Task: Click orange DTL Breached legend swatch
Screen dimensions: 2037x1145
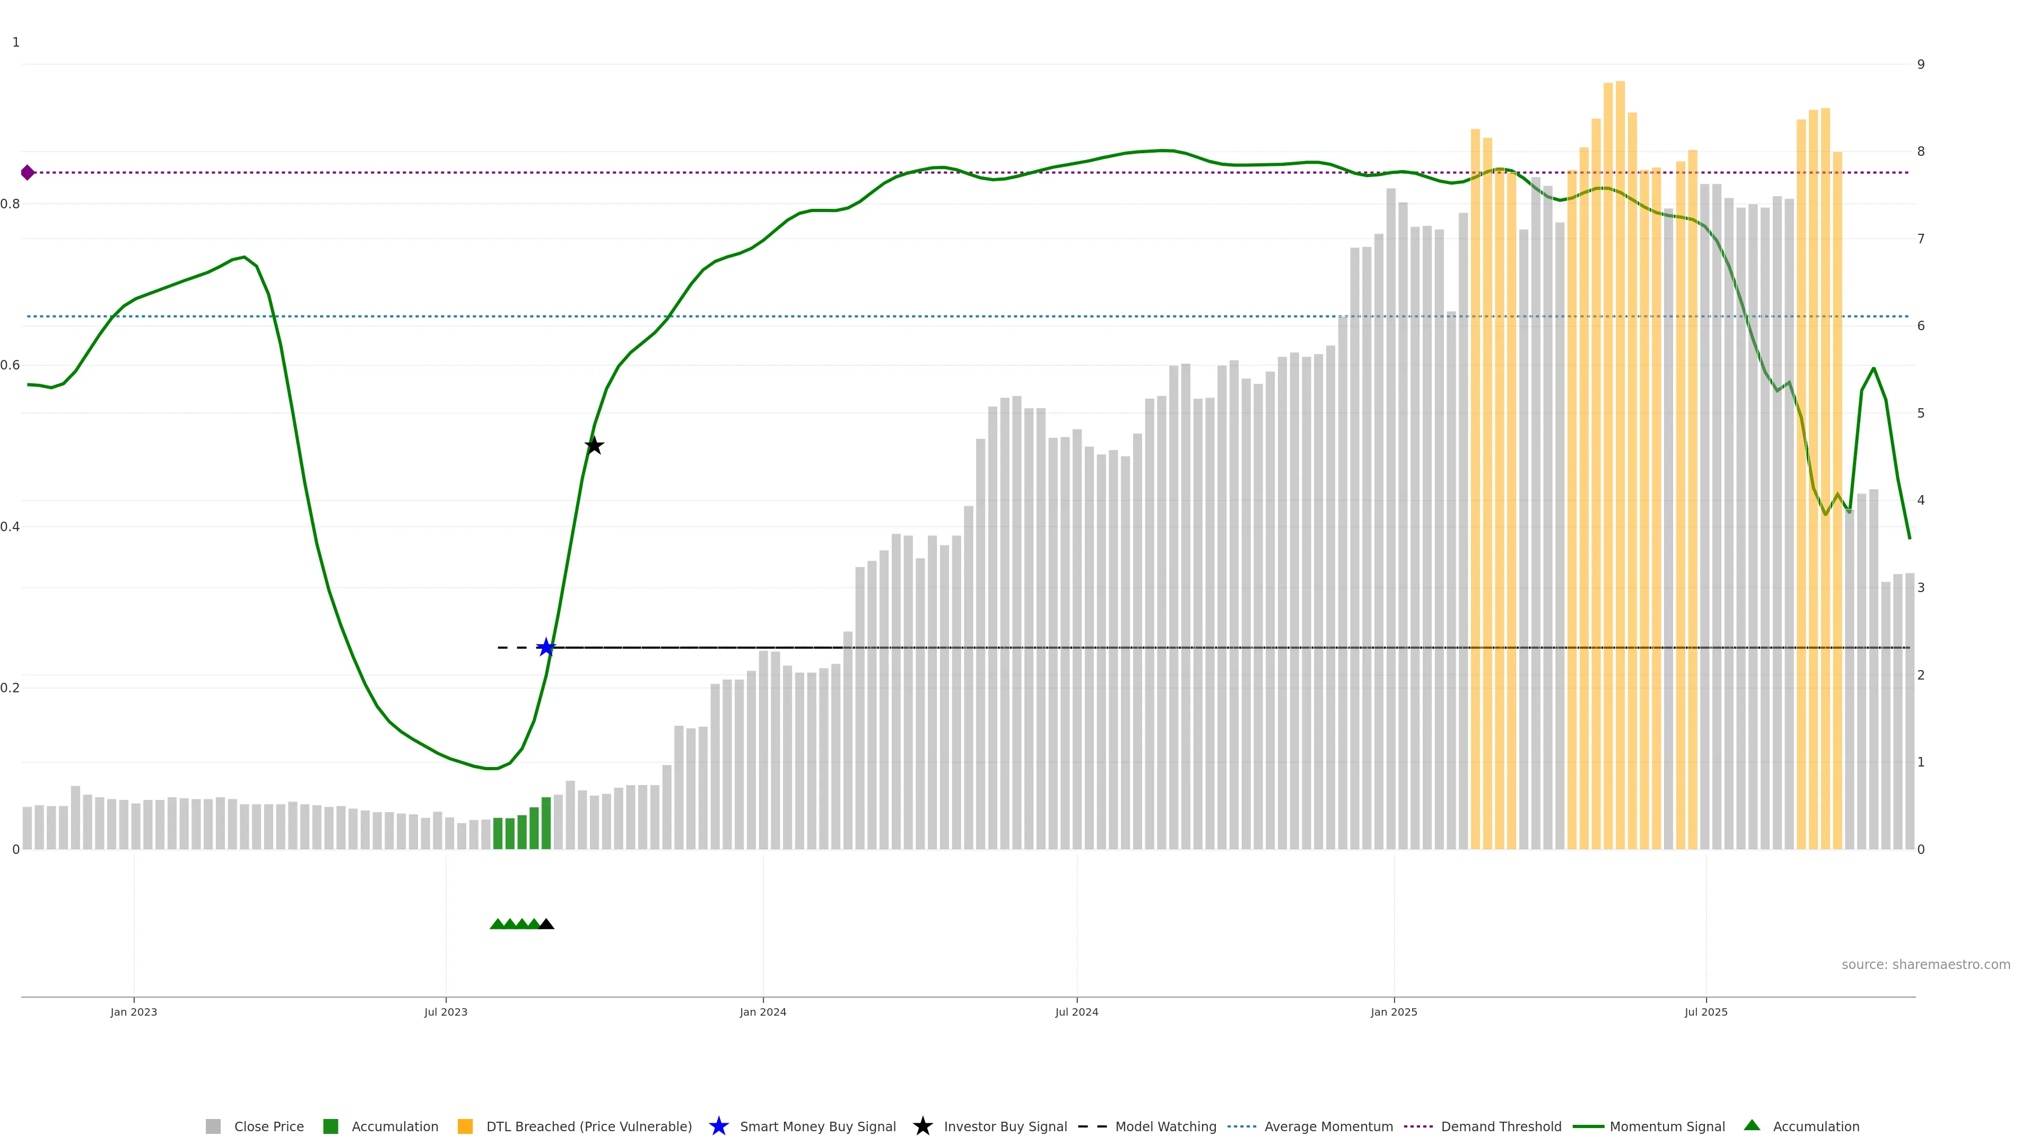Action: (465, 1127)
